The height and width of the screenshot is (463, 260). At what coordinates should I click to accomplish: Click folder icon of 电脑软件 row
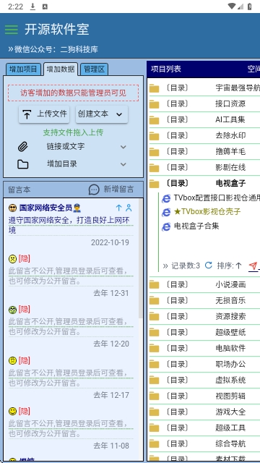click(x=154, y=349)
